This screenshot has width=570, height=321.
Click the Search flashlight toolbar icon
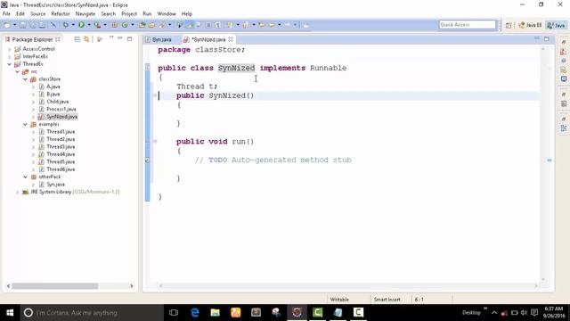click(x=162, y=25)
